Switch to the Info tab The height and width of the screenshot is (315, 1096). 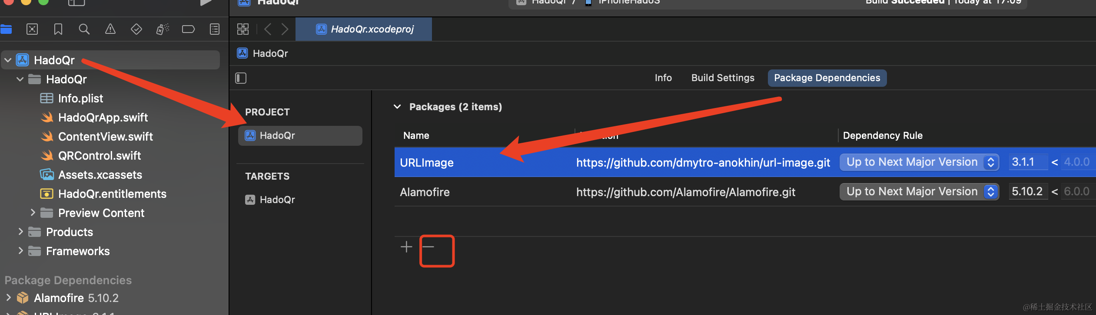tap(663, 78)
